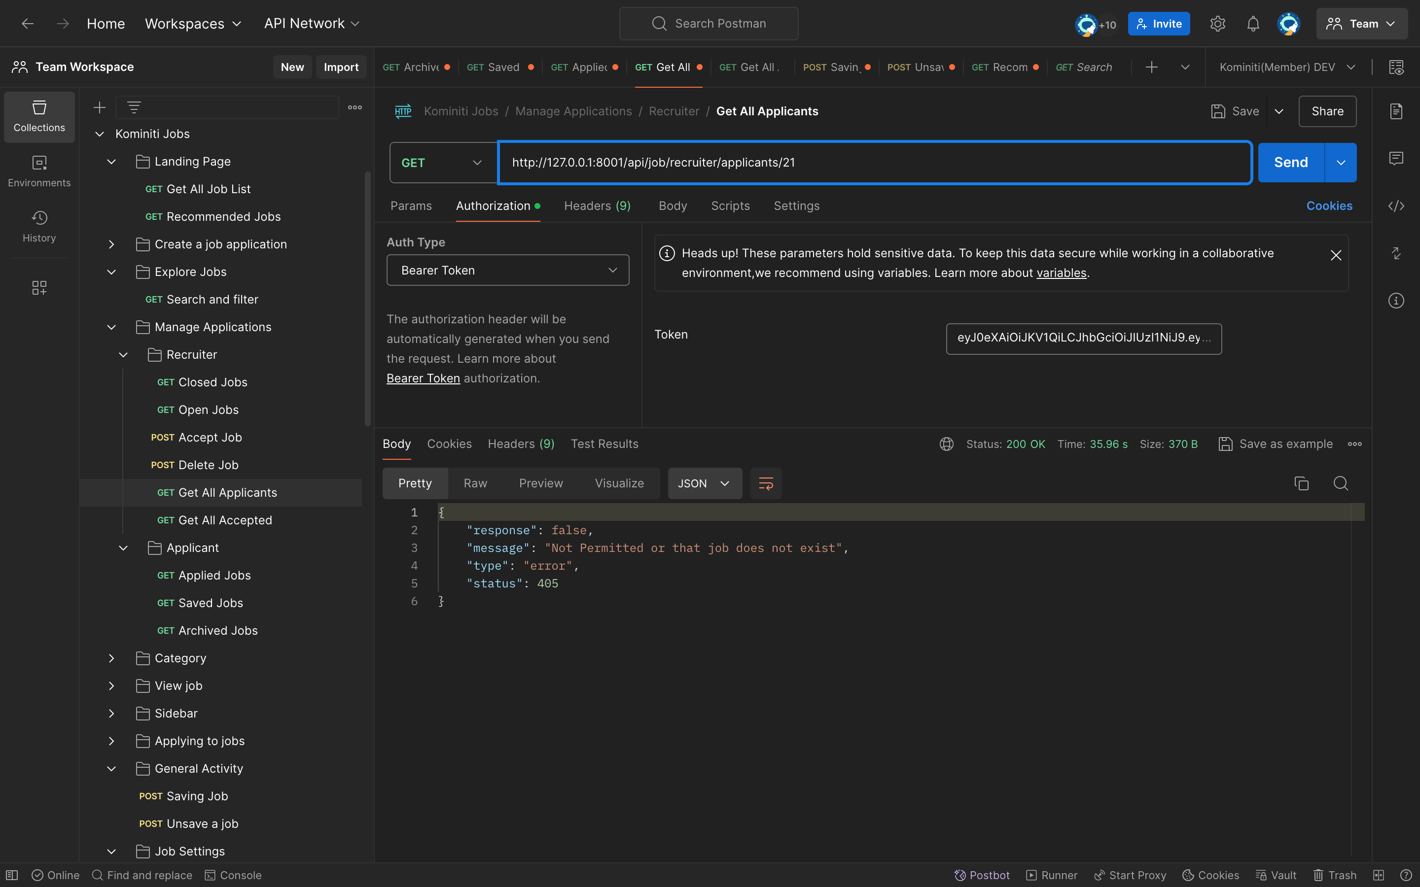Open the GET method dropdown

pos(442,163)
